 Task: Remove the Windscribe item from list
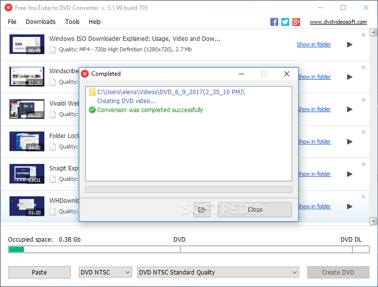[364, 67]
